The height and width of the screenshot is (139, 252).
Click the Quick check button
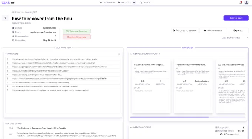tap(236, 18)
